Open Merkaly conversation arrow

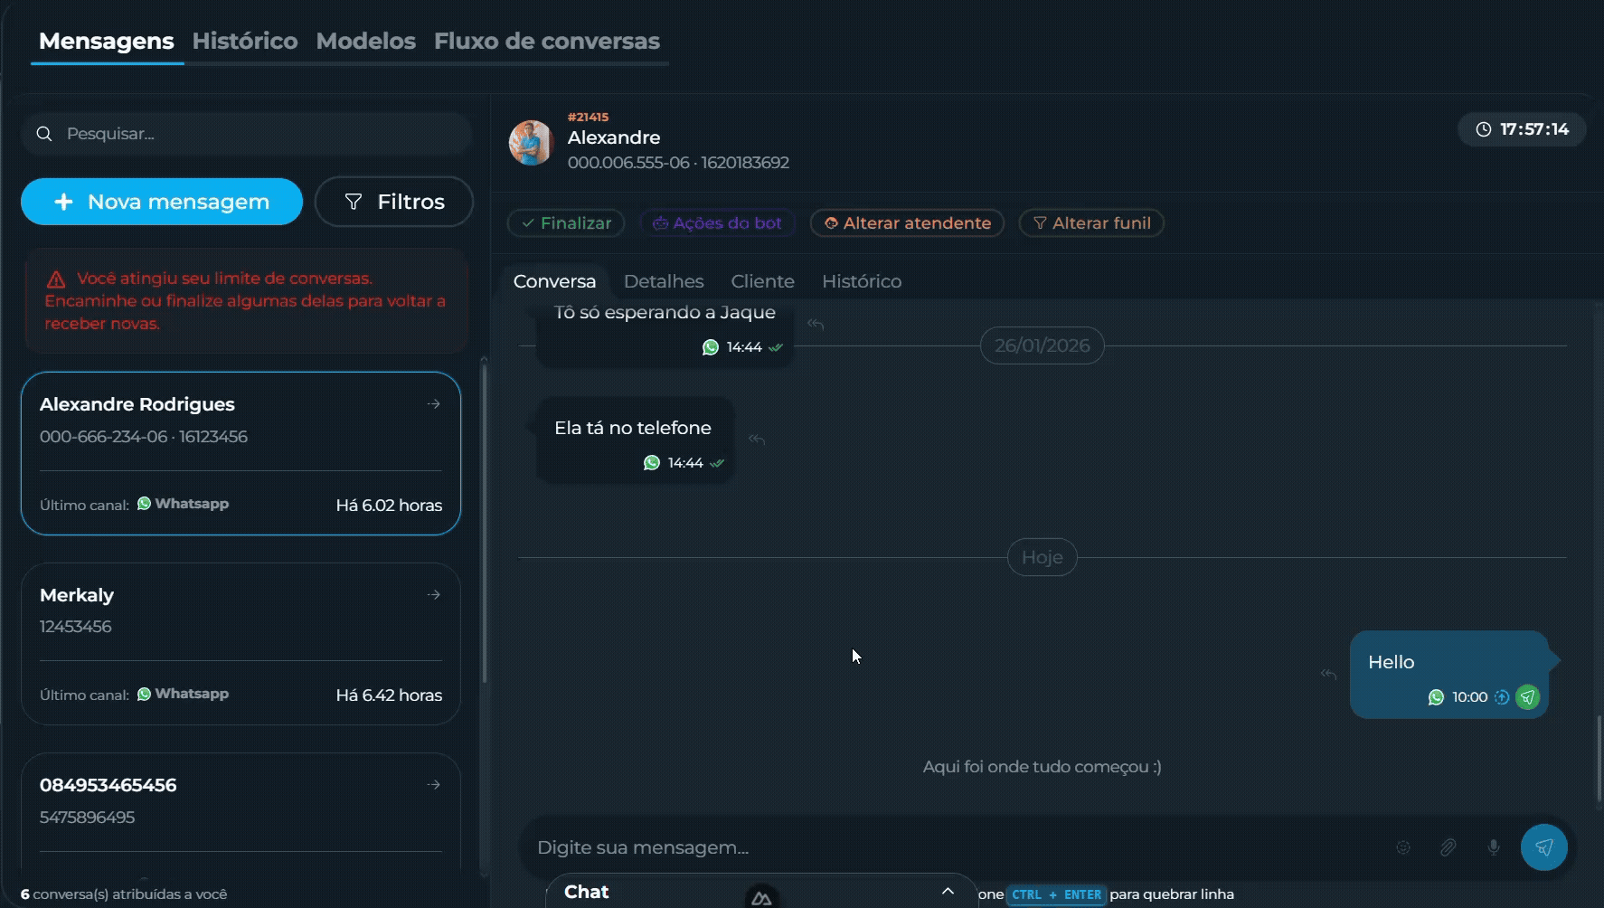tap(434, 594)
